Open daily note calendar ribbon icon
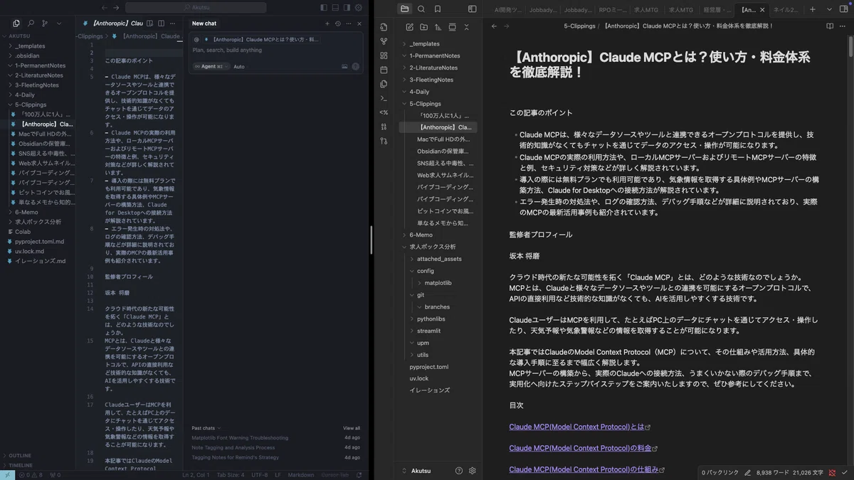Image resolution: width=854 pixels, height=480 pixels. pos(384,70)
